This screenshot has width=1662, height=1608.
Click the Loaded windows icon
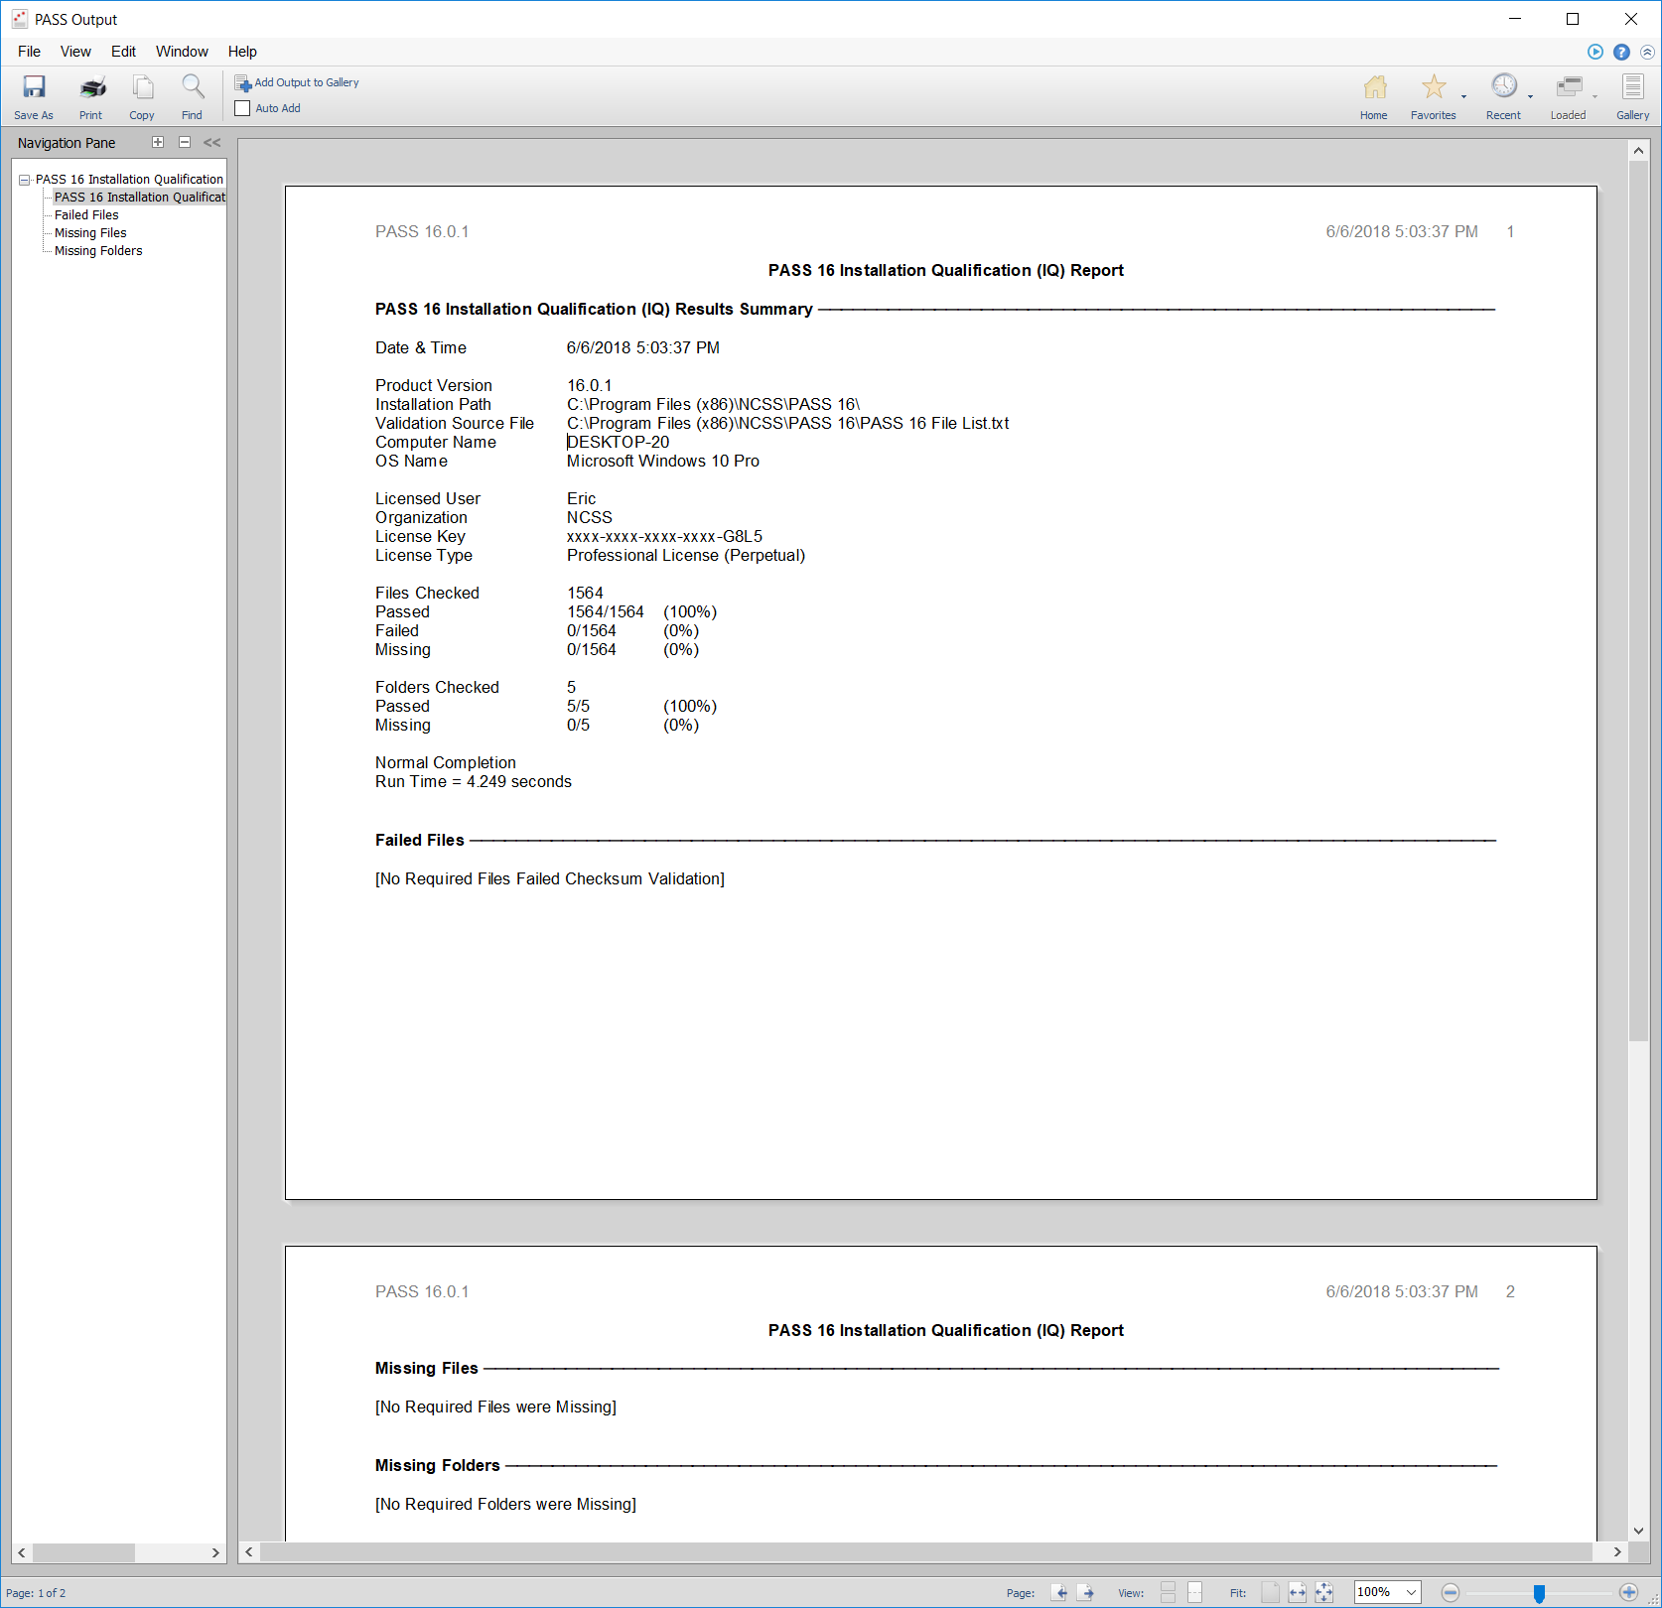1569,87
